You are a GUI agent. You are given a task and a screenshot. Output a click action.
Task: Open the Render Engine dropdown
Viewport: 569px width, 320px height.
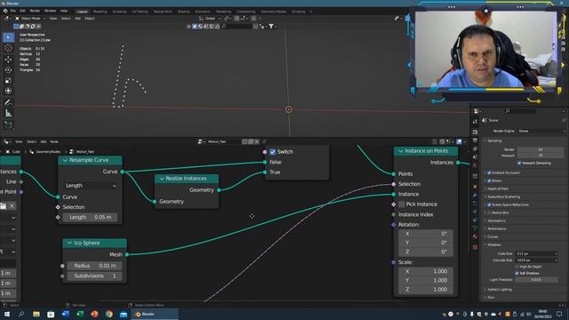pos(541,131)
